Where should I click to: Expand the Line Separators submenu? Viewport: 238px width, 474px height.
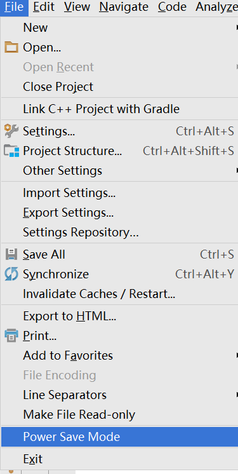tap(119, 395)
